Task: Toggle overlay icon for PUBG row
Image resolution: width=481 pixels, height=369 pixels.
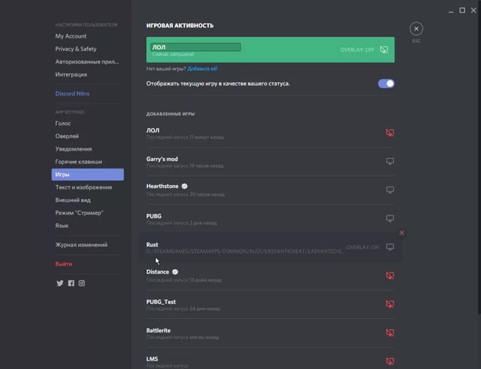Action: click(x=390, y=218)
